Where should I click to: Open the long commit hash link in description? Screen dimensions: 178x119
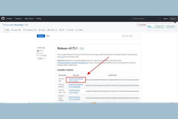[73, 63]
